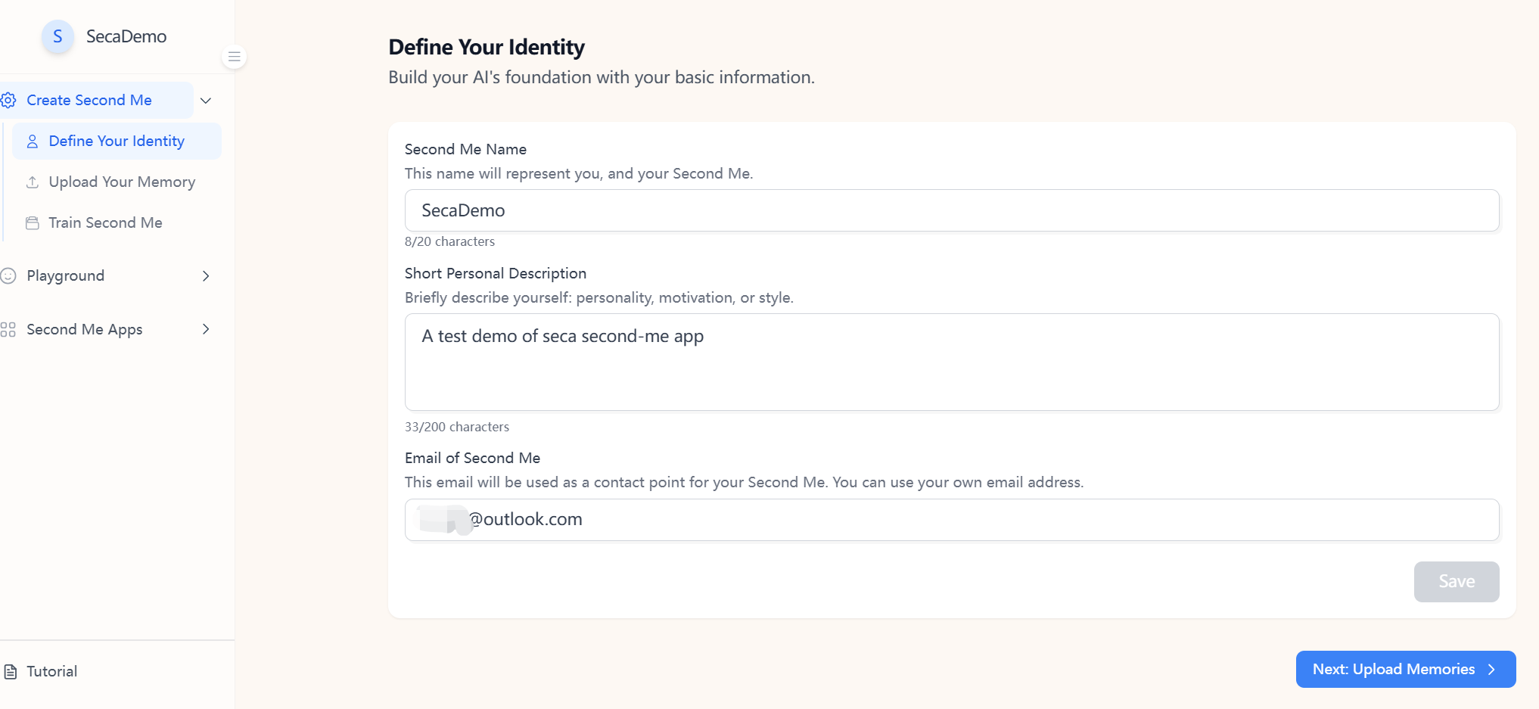Screen dimensions: 1539x709
Task: Click the Create Second Me gear icon
Action: (8, 101)
